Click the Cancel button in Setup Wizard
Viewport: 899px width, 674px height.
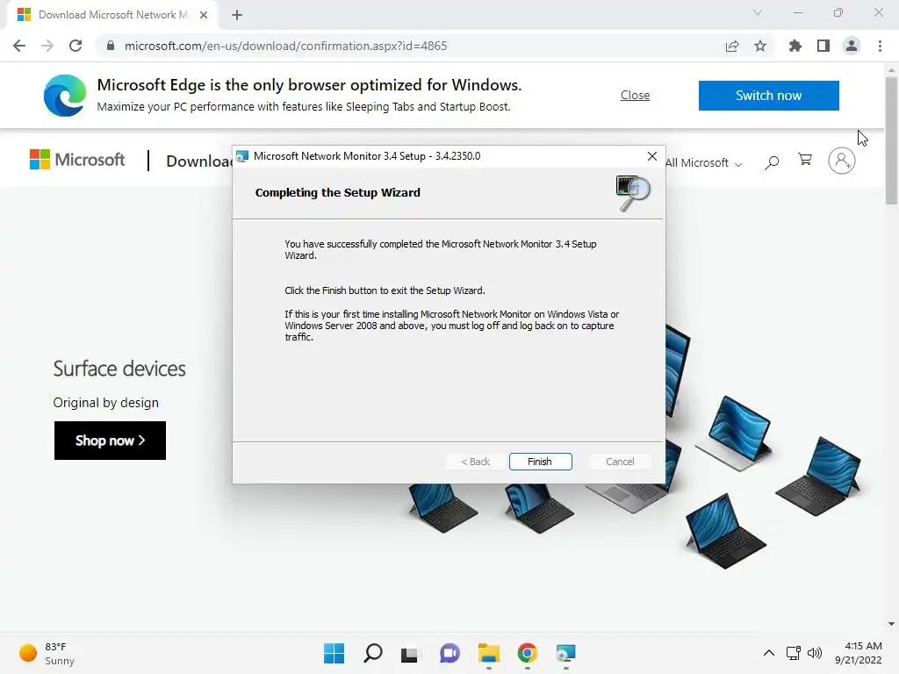[x=620, y=462]
